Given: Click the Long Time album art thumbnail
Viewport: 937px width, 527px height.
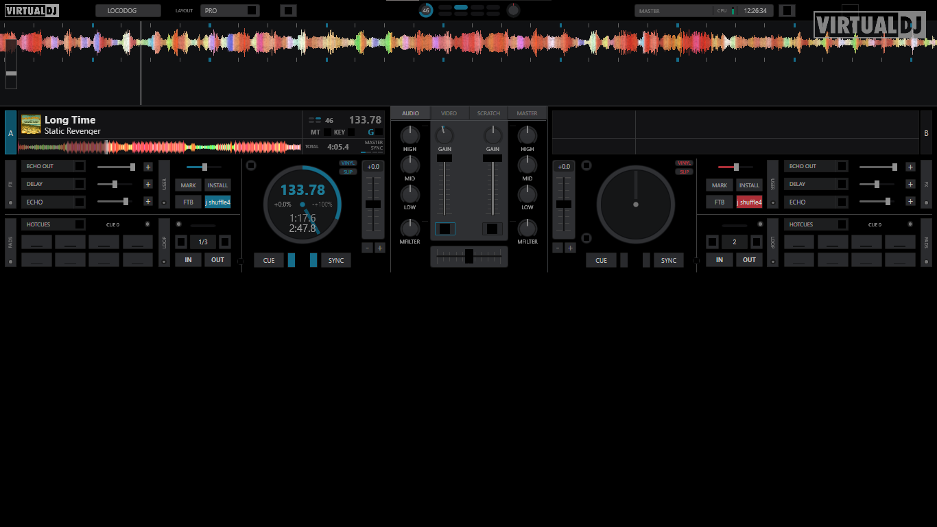Looking at the screenshot, I should (31, 124).
